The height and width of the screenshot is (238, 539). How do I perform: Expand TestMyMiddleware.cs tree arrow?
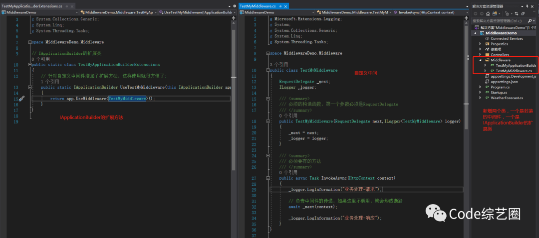point(485,71)
